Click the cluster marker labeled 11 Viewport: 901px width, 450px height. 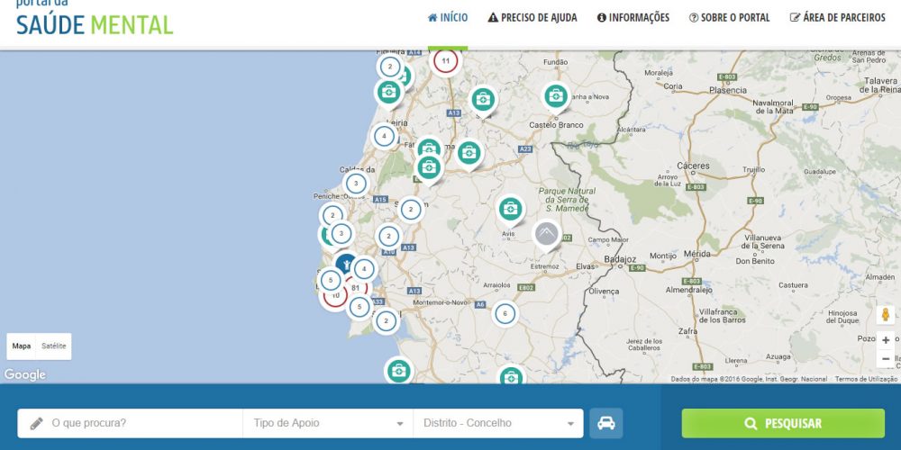tap(445, 61)
